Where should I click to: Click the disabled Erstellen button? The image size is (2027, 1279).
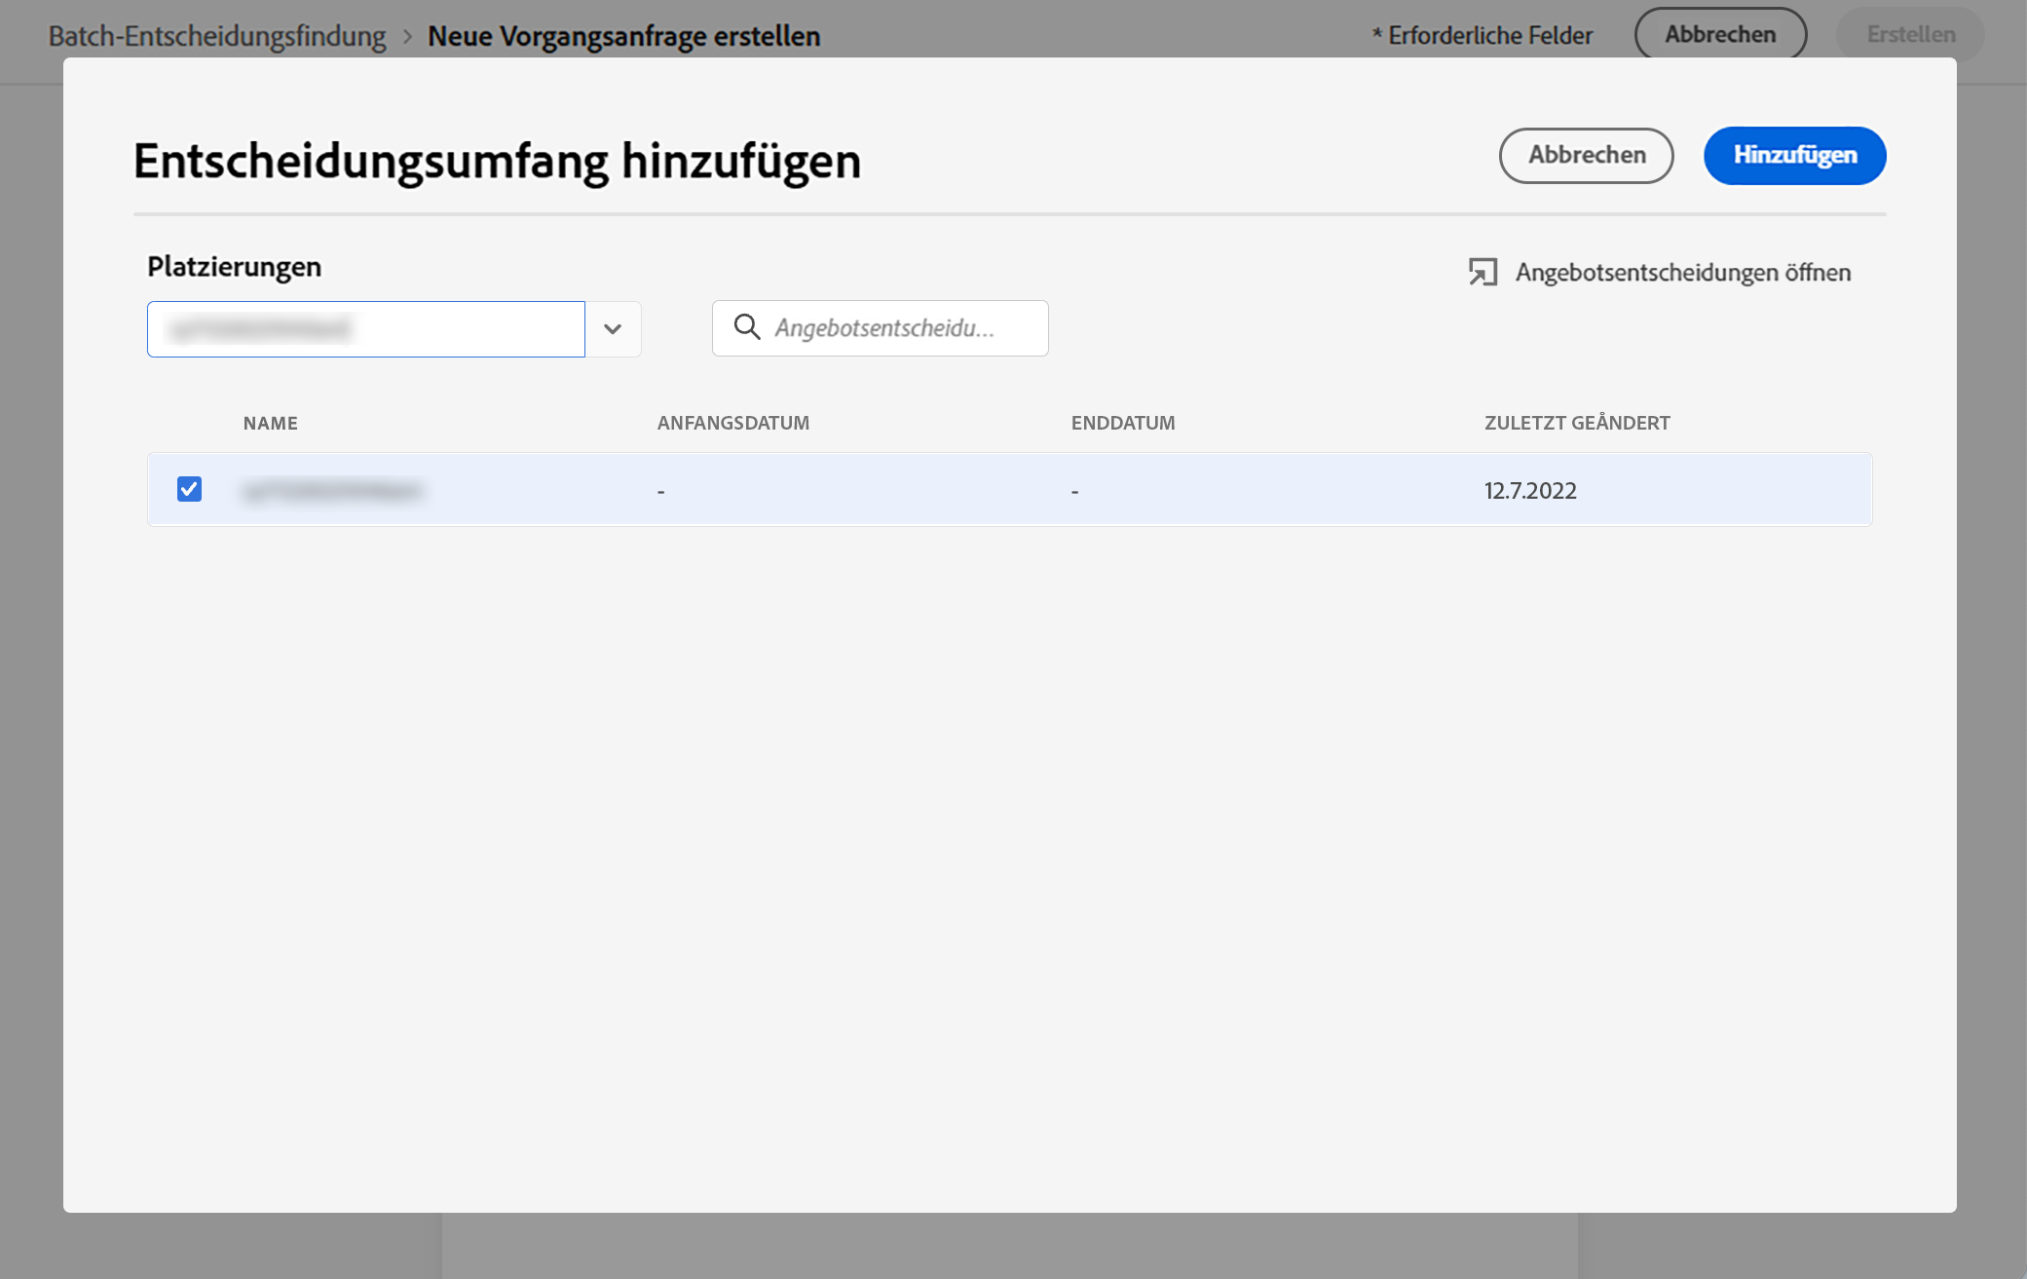click(1910, 35)
